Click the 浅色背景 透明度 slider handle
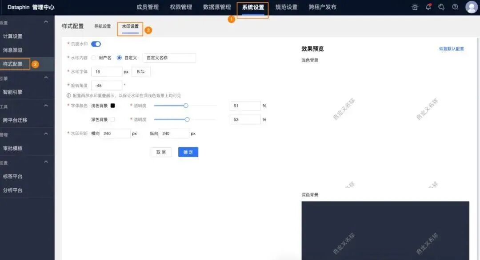The width and height of the screenshot is (480, 260). coord(186,106)
